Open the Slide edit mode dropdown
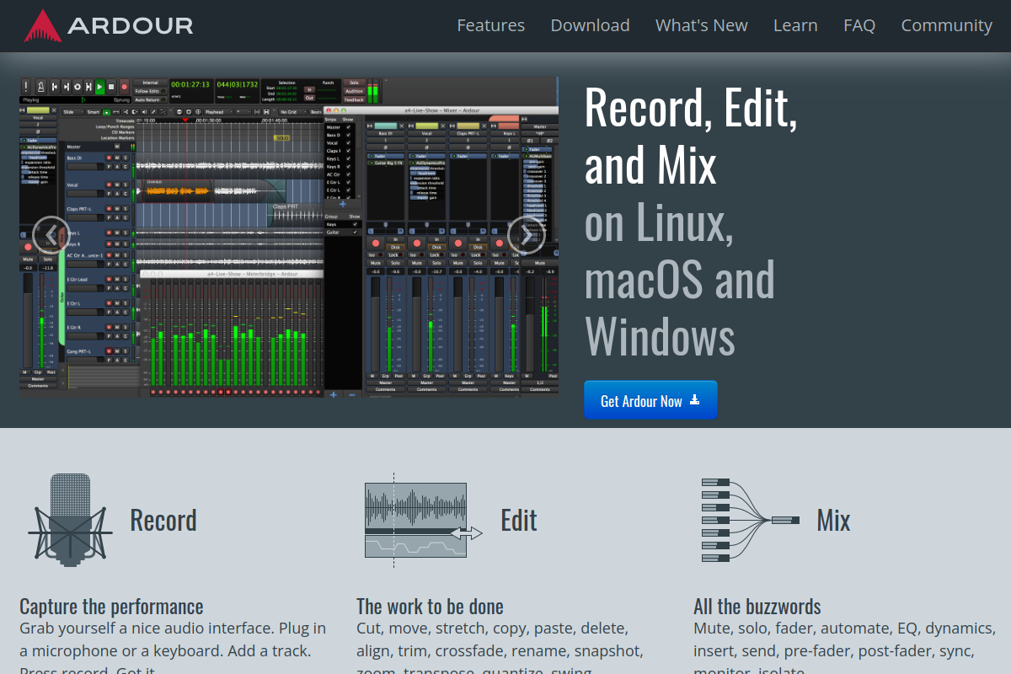1011x674 pixels. tap(71, 112)
